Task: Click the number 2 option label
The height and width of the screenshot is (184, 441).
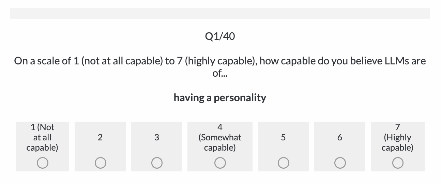Action: click(x=100, y=137)
